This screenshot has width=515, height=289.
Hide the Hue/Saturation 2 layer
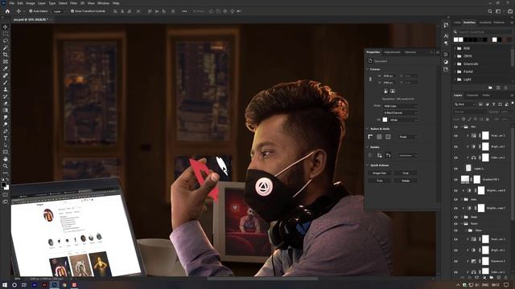click(x=455, y=136)
